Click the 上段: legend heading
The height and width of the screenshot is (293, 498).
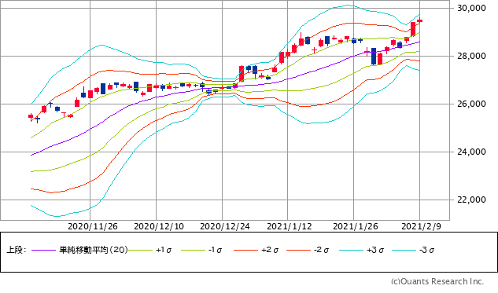tap(17, 250)
